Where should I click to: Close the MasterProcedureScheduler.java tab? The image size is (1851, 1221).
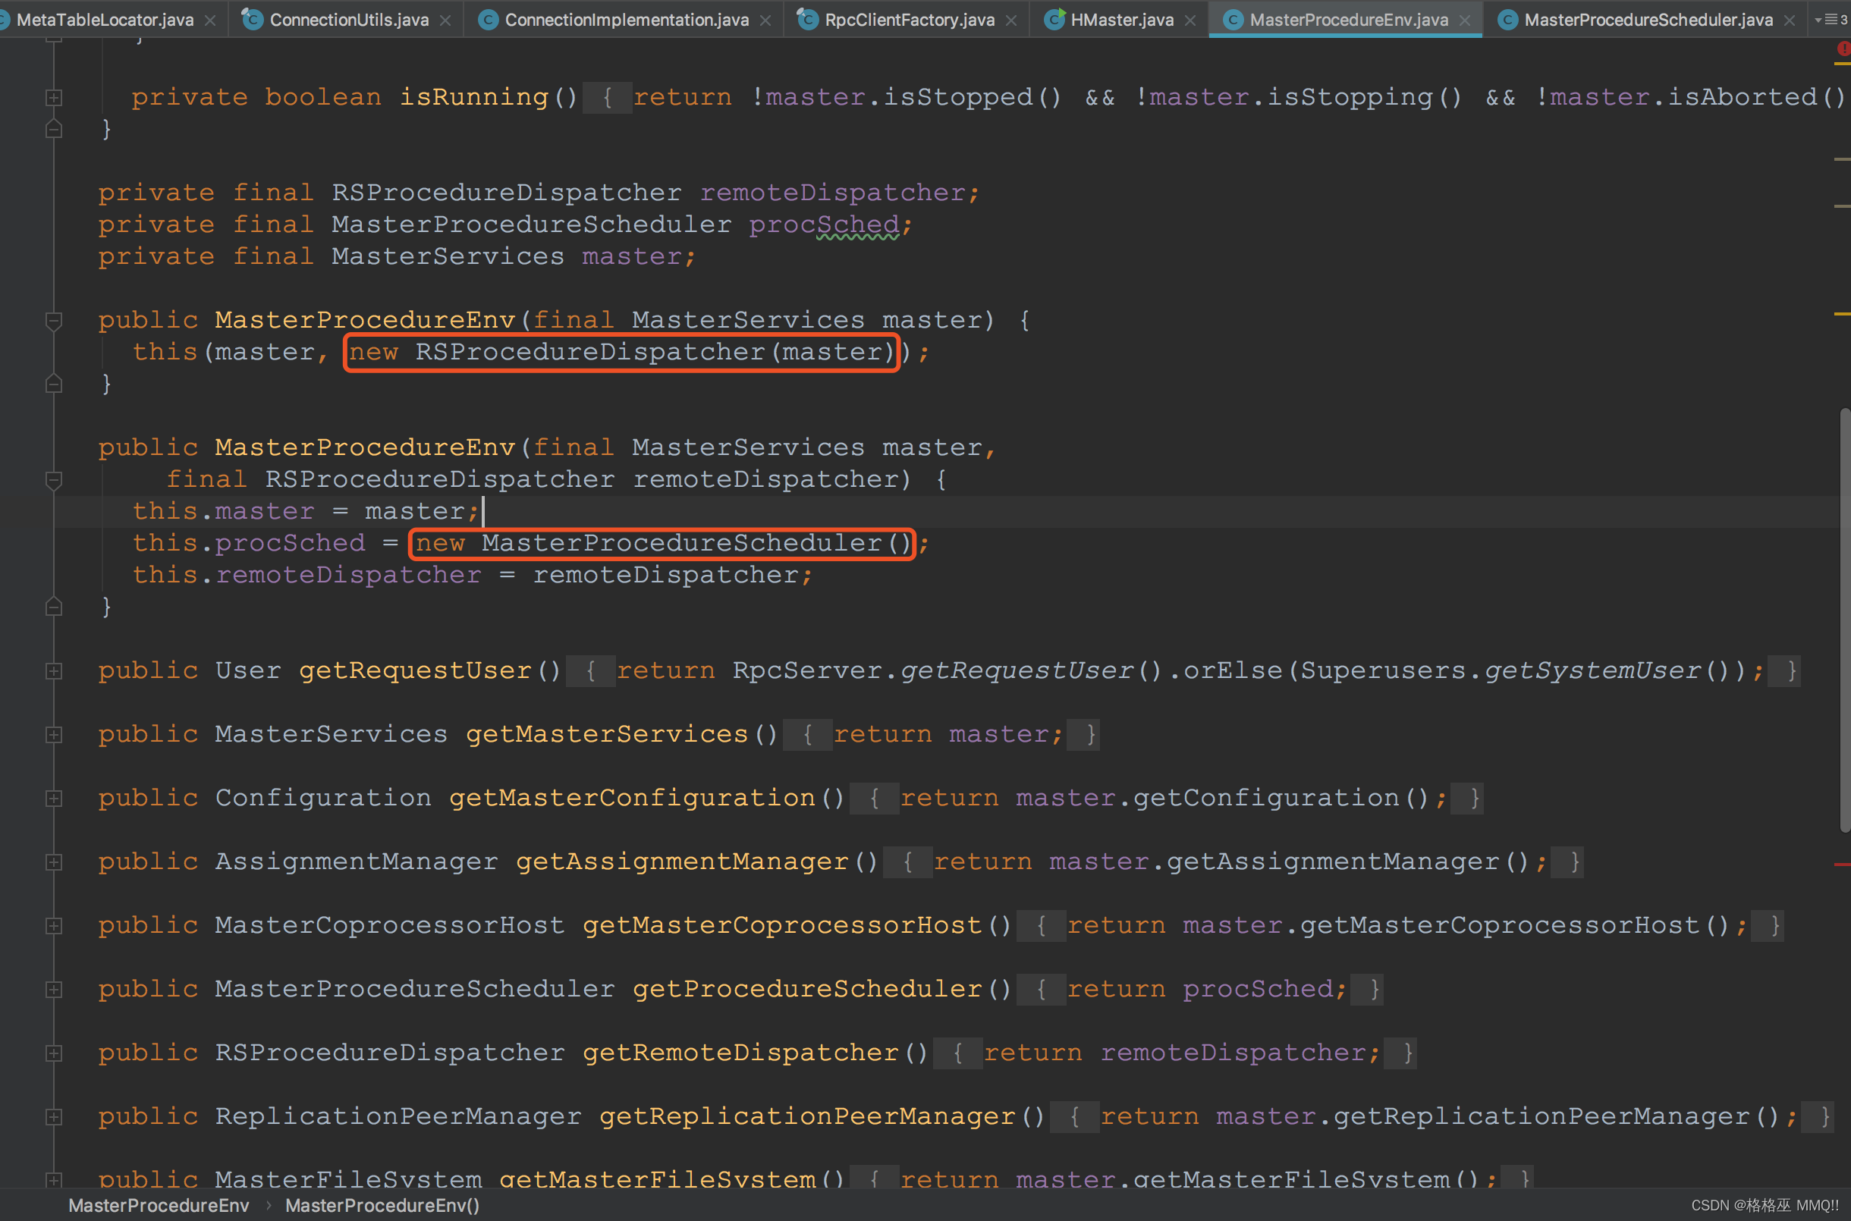[1790, 21]
